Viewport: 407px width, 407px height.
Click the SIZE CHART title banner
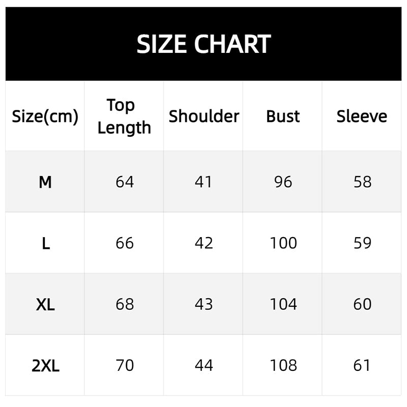(x=203, y=44)
